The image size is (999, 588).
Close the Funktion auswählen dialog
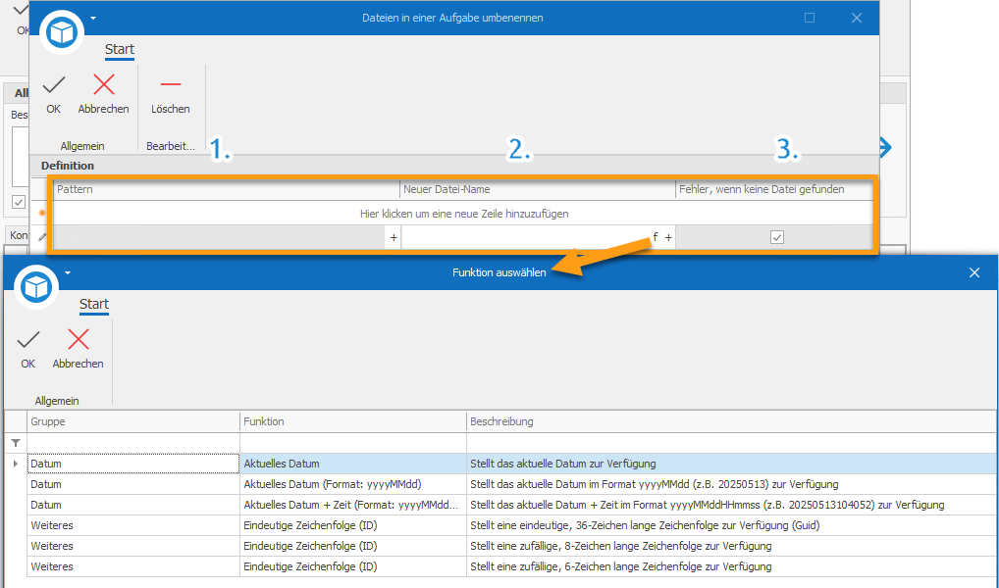click(x=974, y=272)
